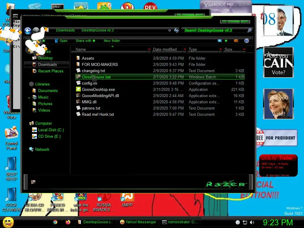Open the Date modified column dropdown
The width and height of the screenshot is (304, 228).
coord(185,50)
